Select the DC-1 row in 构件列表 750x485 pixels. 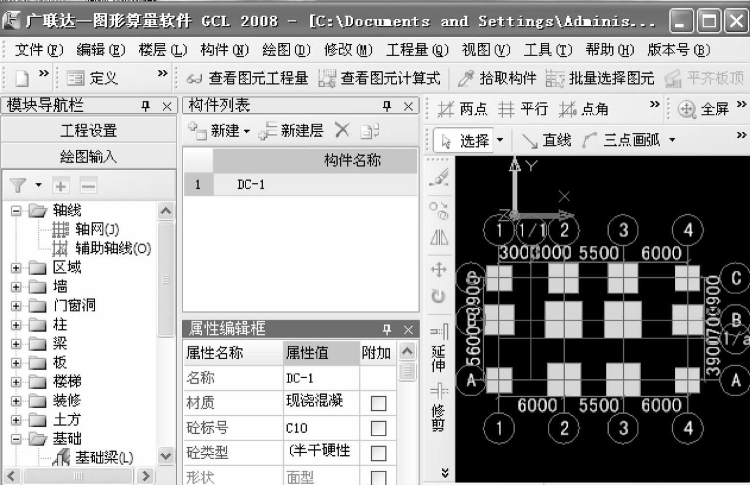(300, 184)
